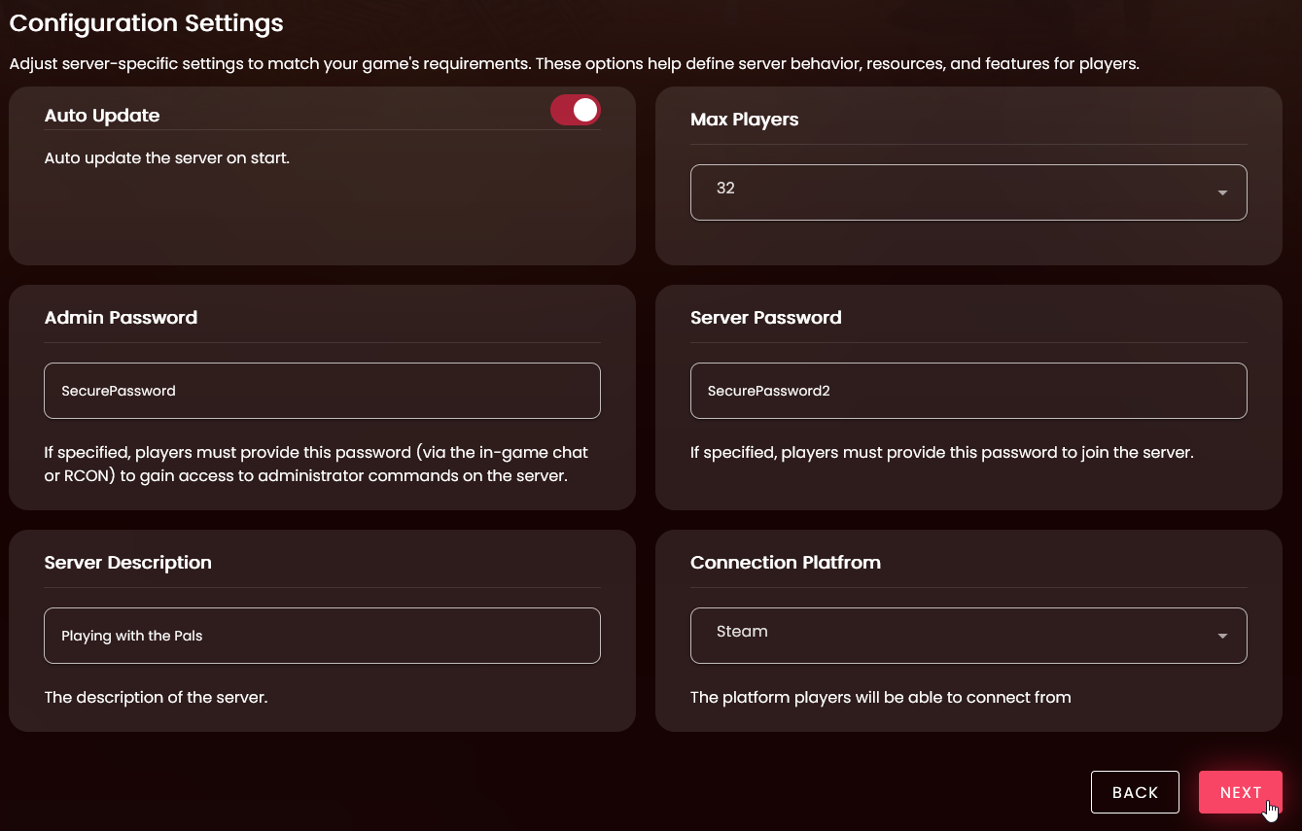Click the 'Auto update the server on start' text
The width and height of the screenshot is (1302, 831).
(167, 157)
